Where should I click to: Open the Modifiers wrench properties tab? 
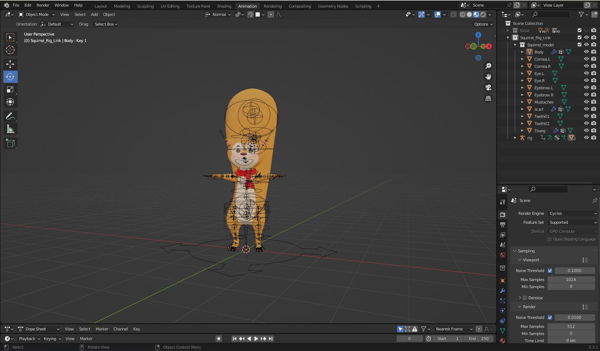pyautogui.click(x=503, y=291)
